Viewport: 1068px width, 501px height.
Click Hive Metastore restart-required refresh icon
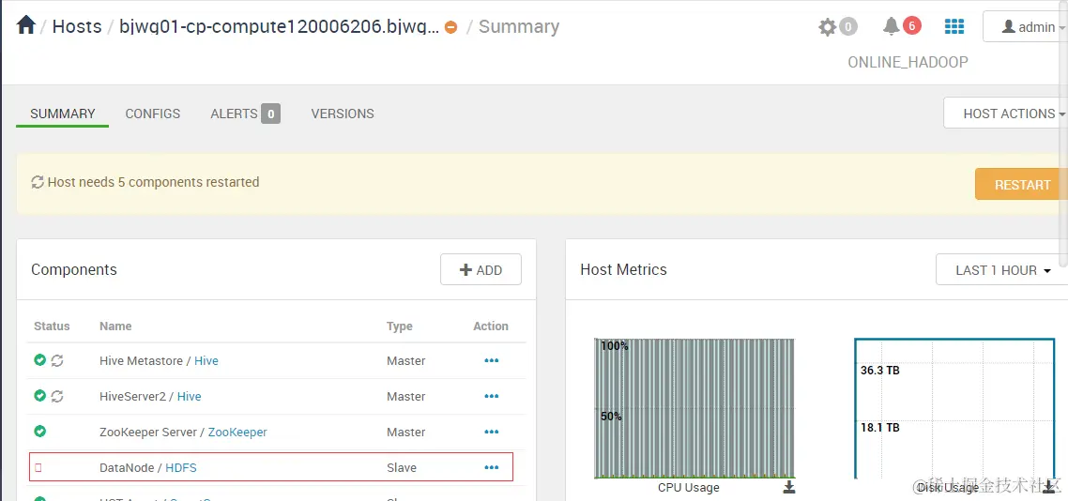tap(57, 360)
